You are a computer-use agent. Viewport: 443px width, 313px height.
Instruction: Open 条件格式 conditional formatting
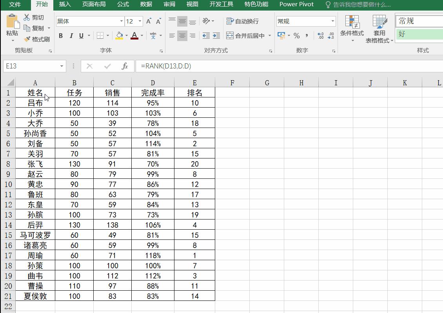coord(352,29)
